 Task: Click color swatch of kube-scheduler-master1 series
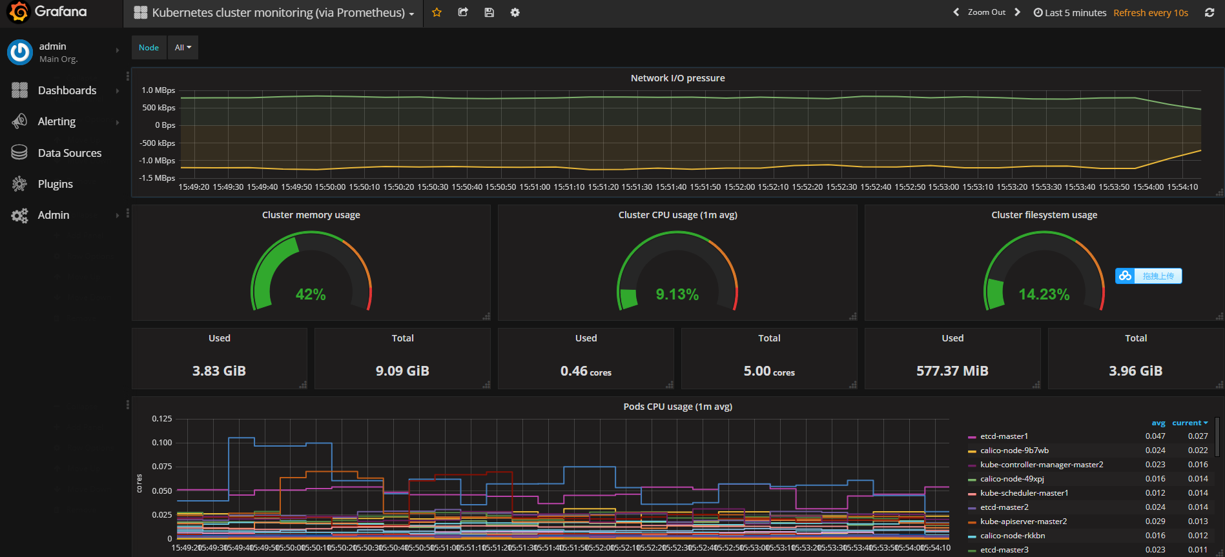pos(972,494)
